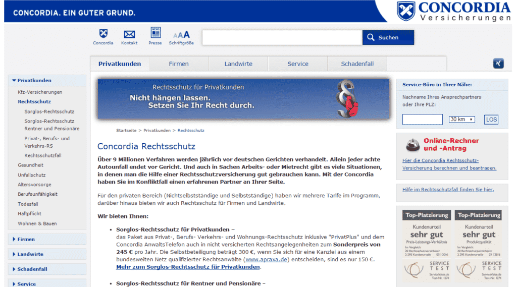Click the Online-Rechner und -Antrag heading
Viewport: 517px width, 287px height.
(451, 144)
